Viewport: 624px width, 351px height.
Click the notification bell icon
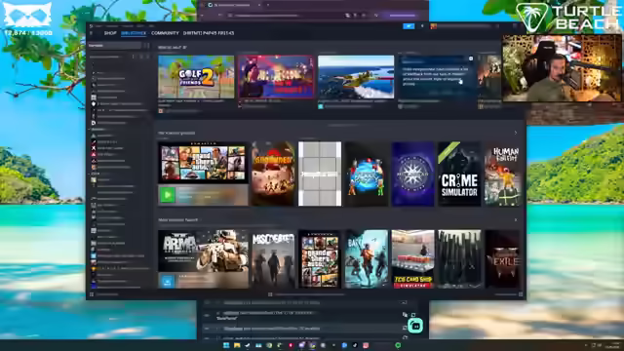(x=422, y=26)
